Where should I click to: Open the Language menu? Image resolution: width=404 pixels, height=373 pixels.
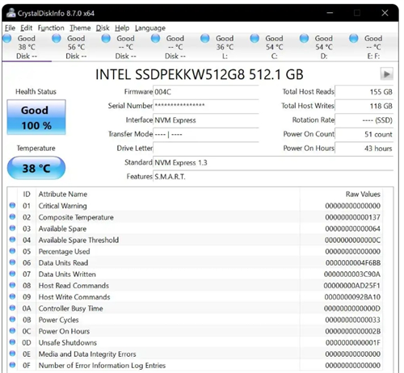tap(150, 28)
